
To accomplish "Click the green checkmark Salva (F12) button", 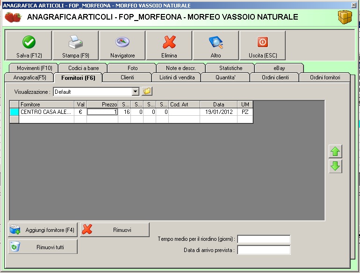I will point(29,46).
